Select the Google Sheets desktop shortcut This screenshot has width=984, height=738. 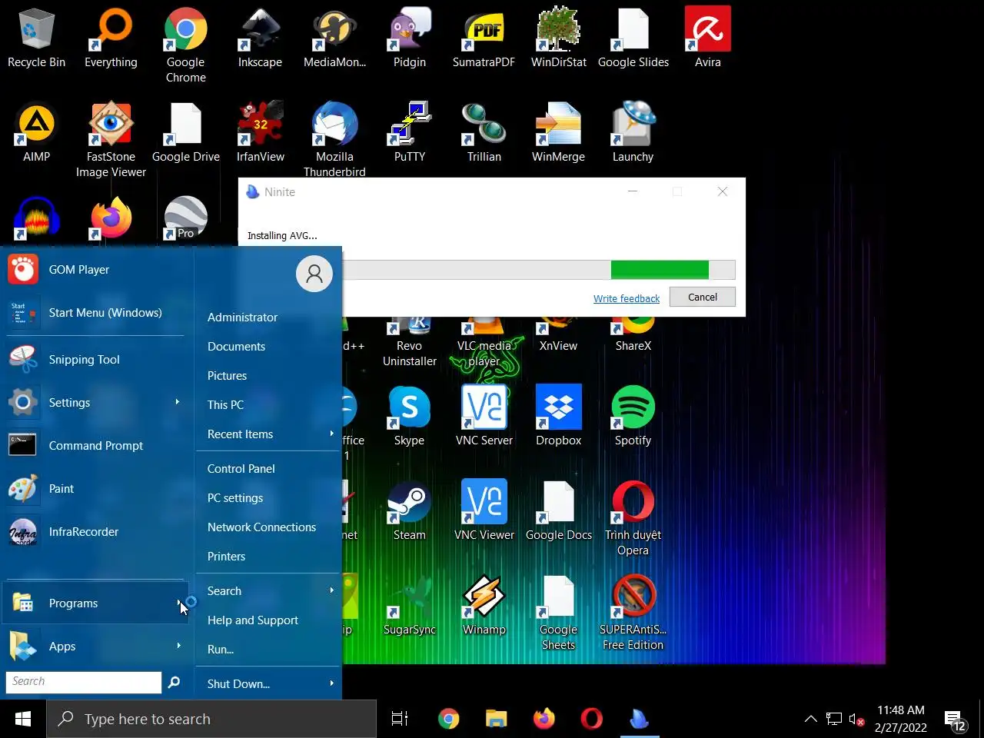coord(558,613)
